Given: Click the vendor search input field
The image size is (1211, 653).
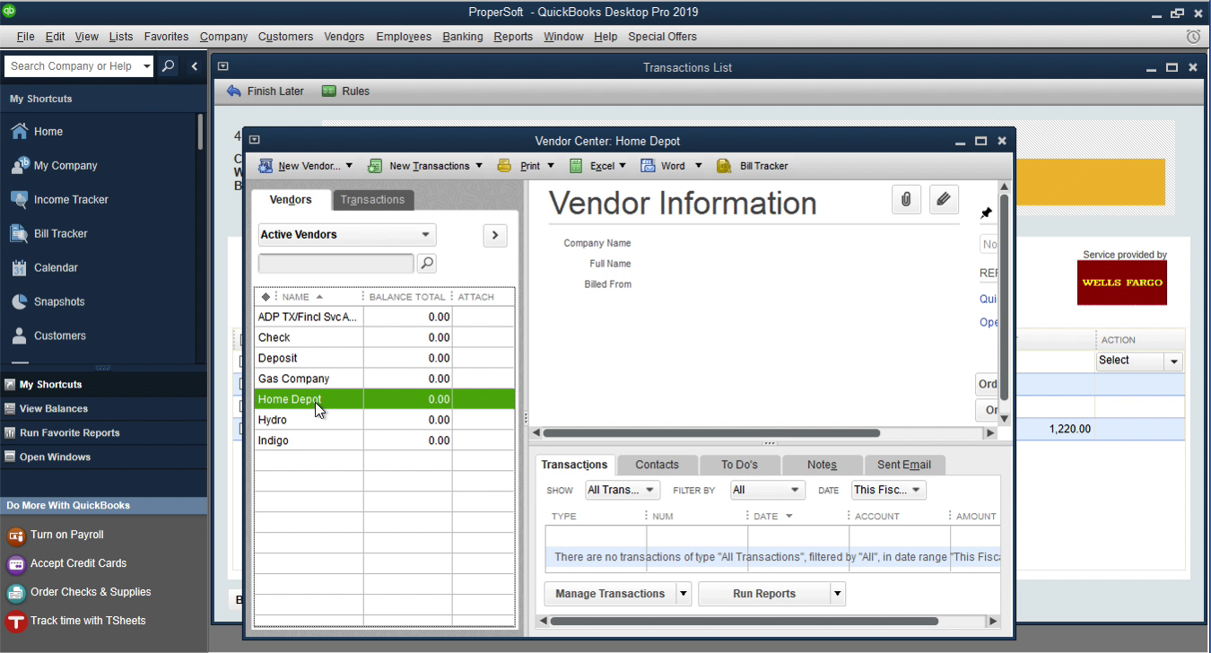Looking at the screenshot, I should [x=336, y=263].
